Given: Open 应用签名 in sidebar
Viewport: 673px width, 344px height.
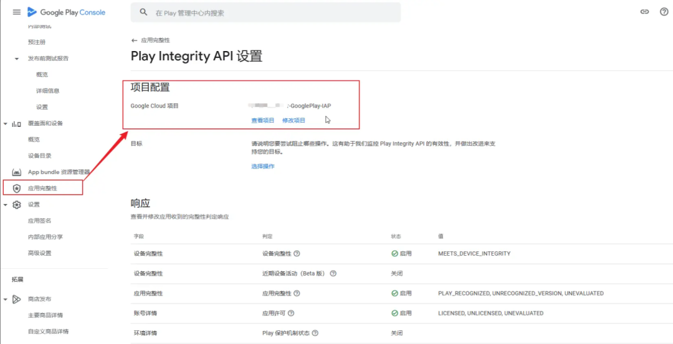Looking at the screenshot, I should pyautogui.click(x=39, y=221).
